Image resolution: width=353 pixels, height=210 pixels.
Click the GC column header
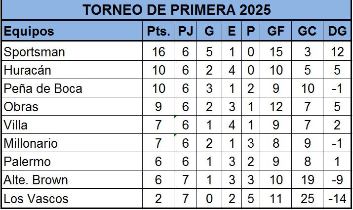(x=307, y=31)
